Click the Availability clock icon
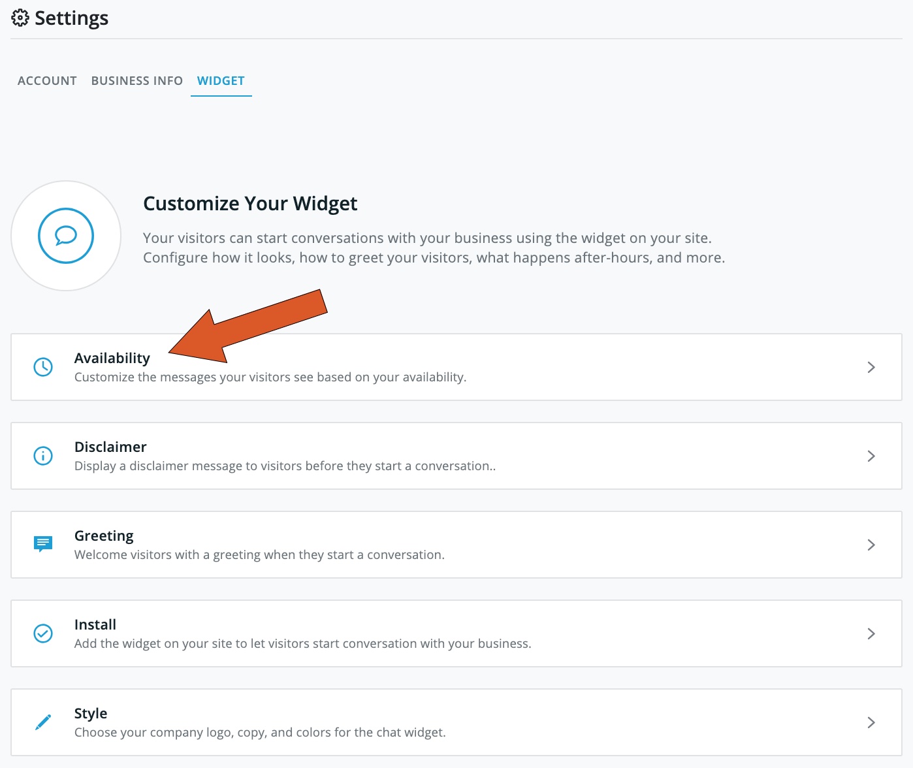Screen dimensions: 913x768 [x=43, y=367]
